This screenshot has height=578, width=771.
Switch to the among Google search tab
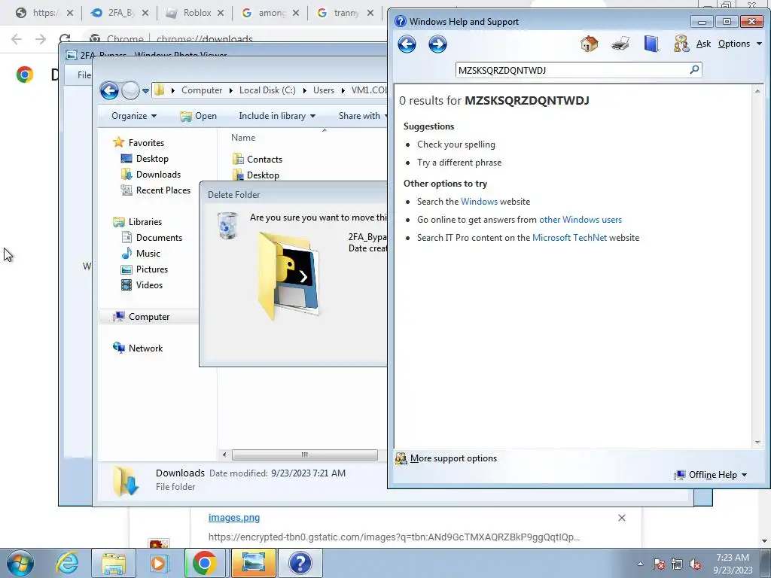click(271, 13)
